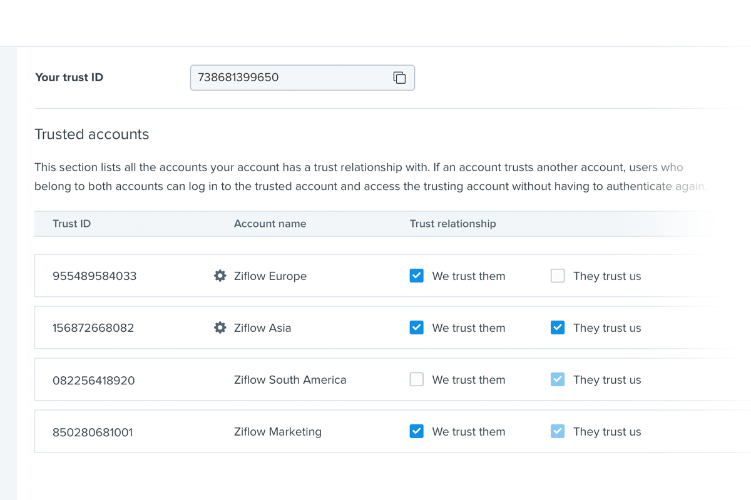This screenshot has width=751, height=500.
Task: Sort by the Trust ID column header
Action: coord(71,224)
